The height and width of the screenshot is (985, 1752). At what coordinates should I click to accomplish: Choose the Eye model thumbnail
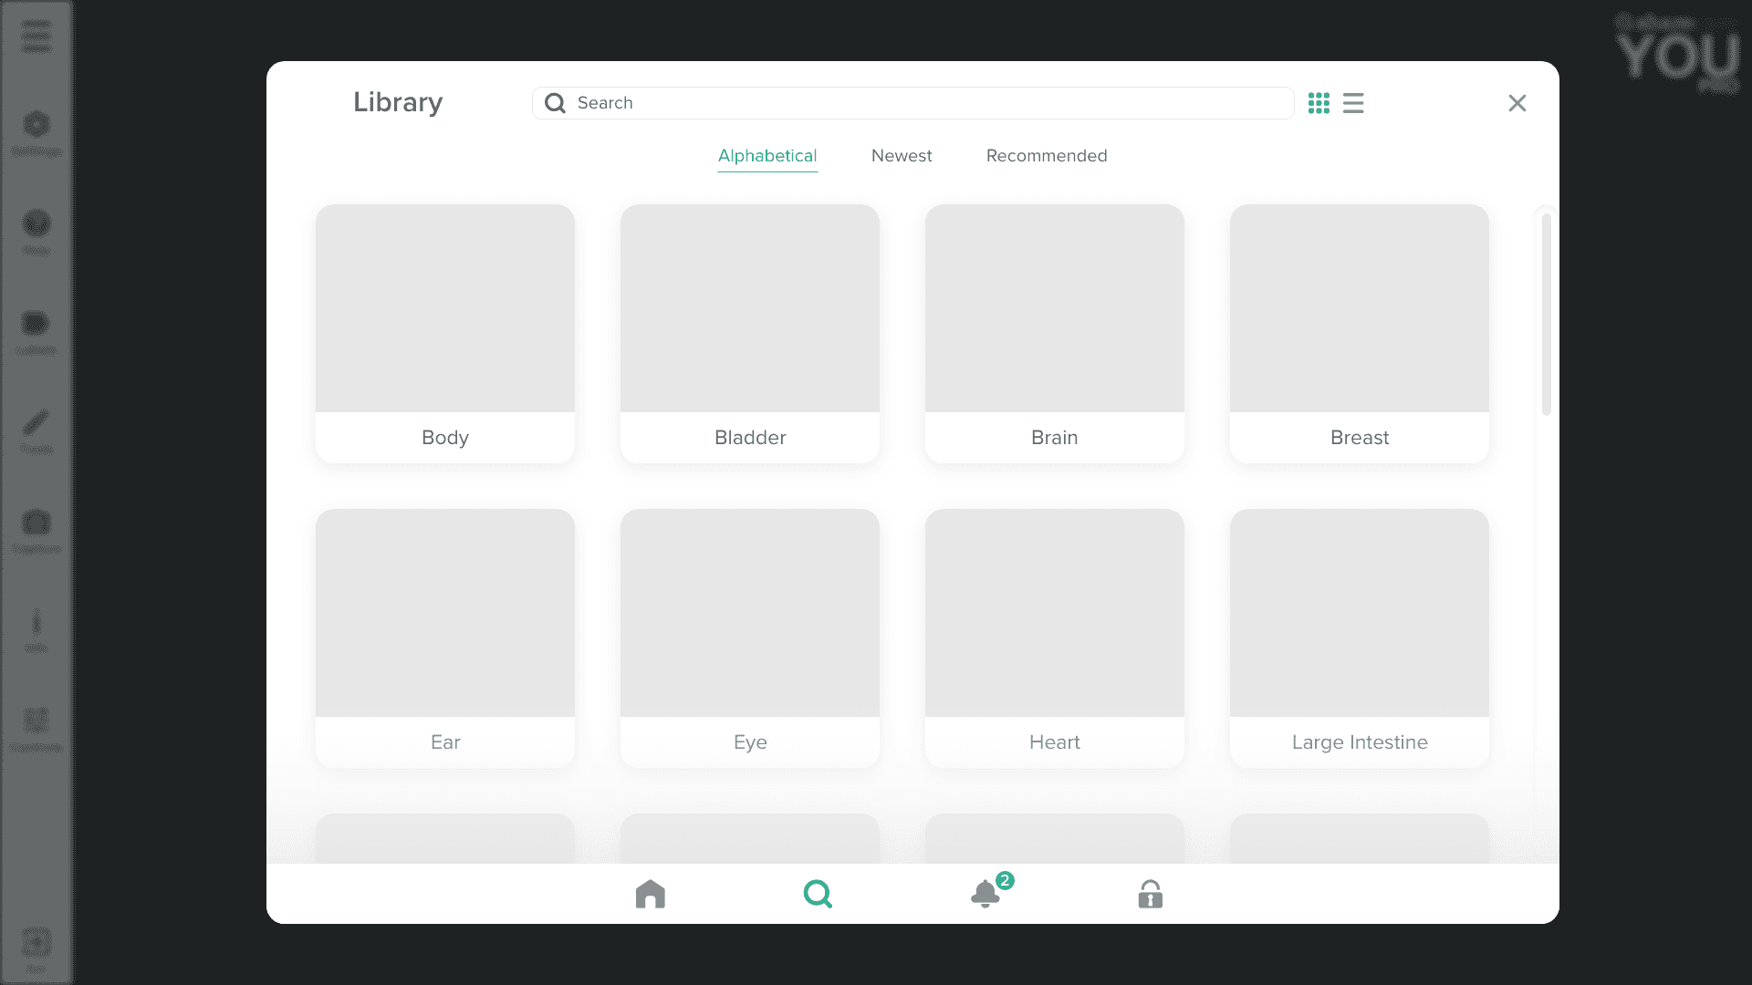pyautogui.click(x=750, y=638)
